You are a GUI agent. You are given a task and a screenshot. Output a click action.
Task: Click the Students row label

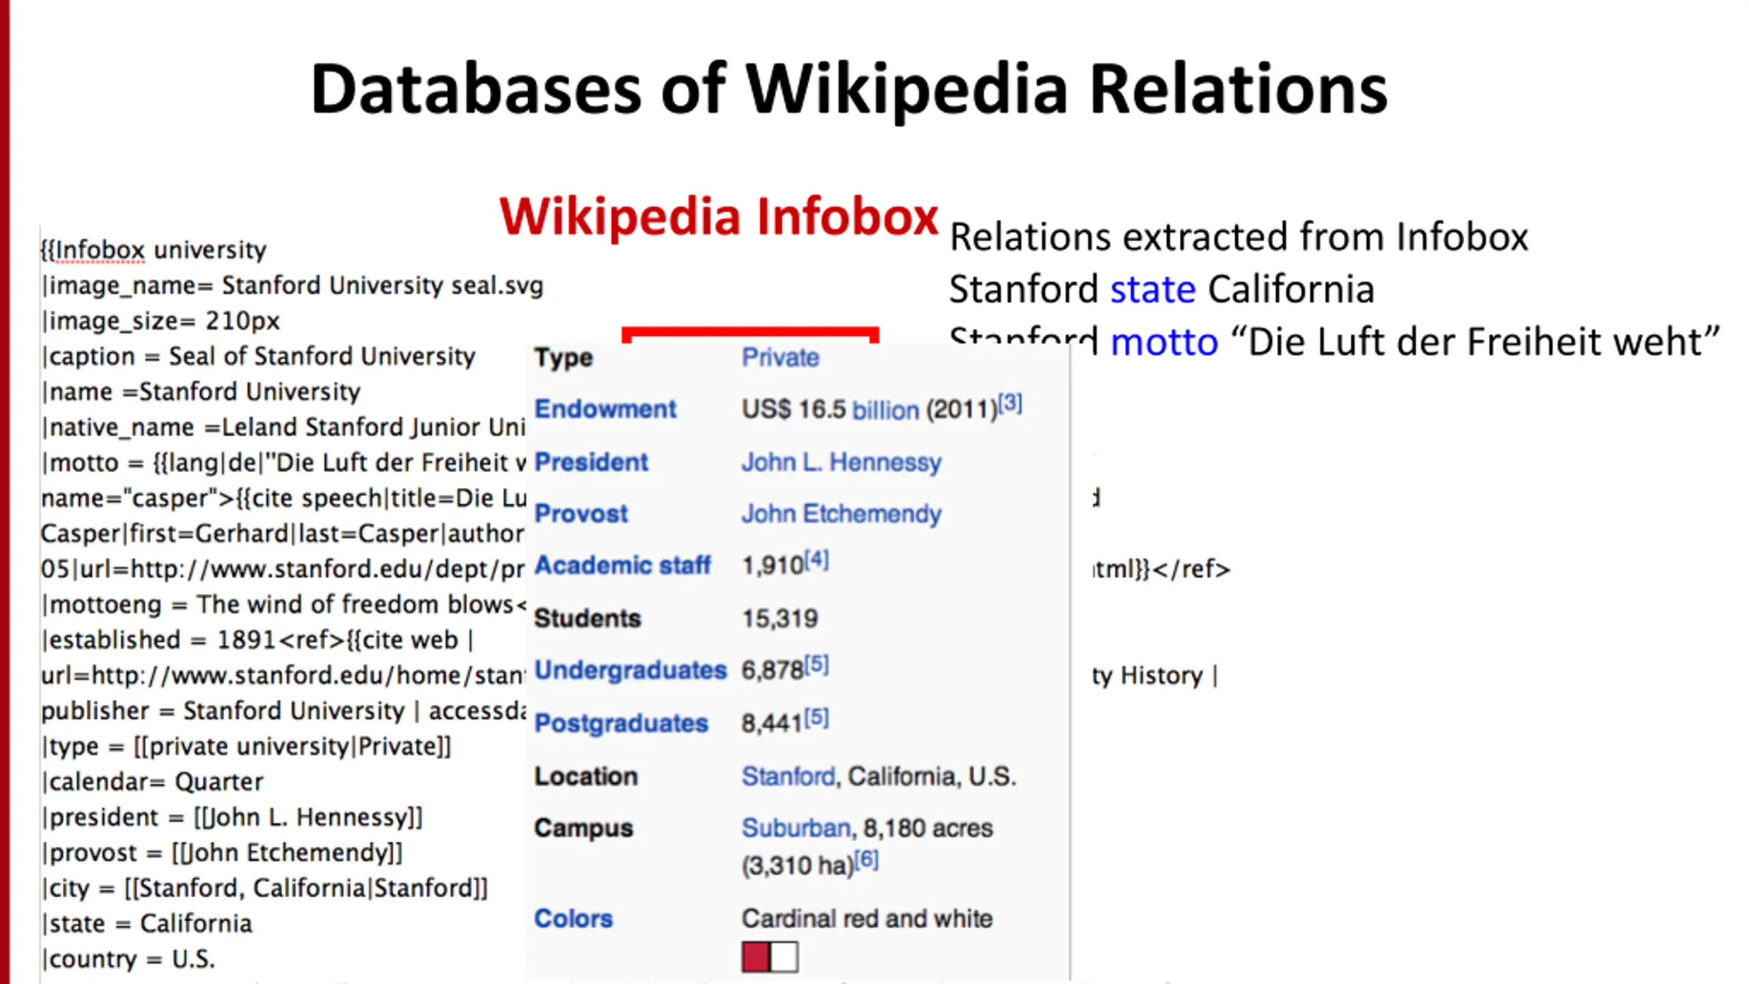coord(588,619)
